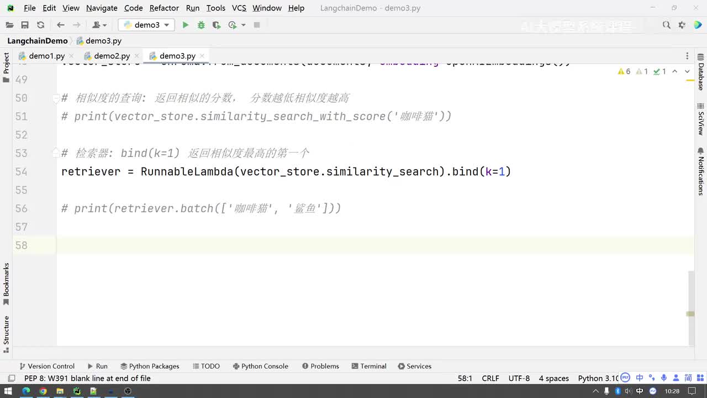Go back with the left arrow icon
The width and height of the screenshot is (707, 398).
click(x=61, y=25)
